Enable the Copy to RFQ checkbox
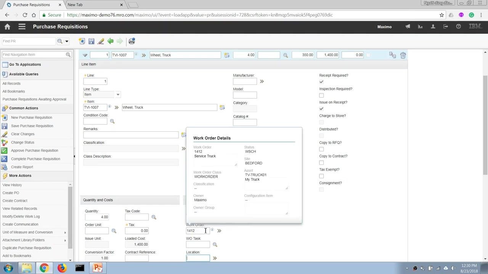 [x=321, y=149]
